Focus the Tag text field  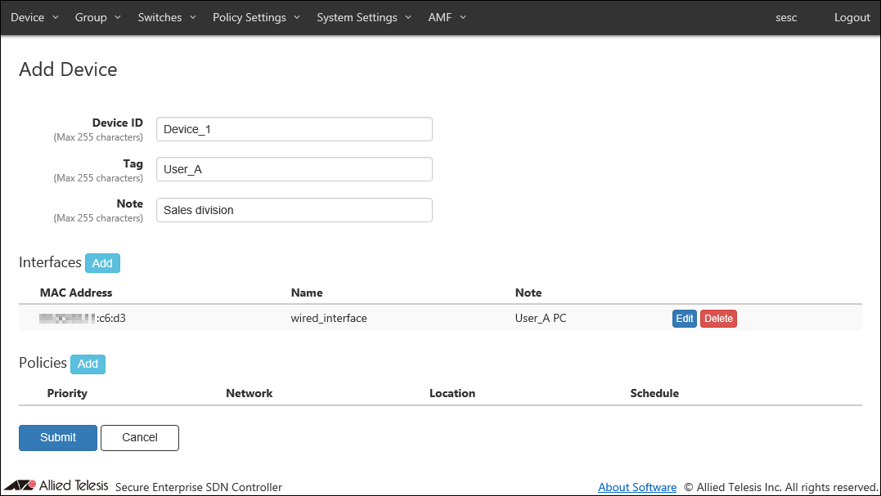294,169
